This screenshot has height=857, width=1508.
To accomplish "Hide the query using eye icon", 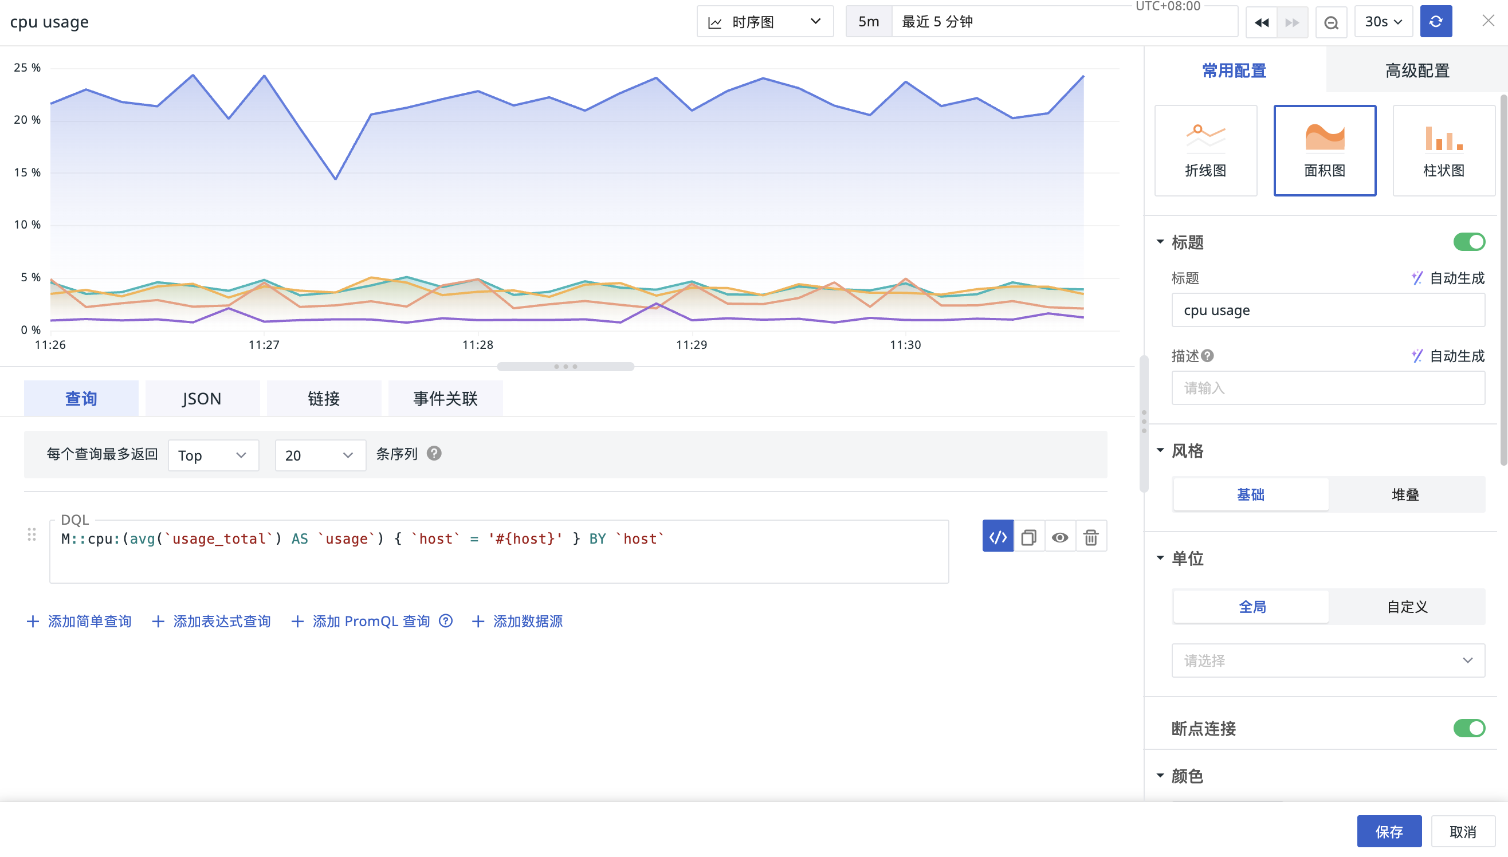I will click(x=1059, y=537).
